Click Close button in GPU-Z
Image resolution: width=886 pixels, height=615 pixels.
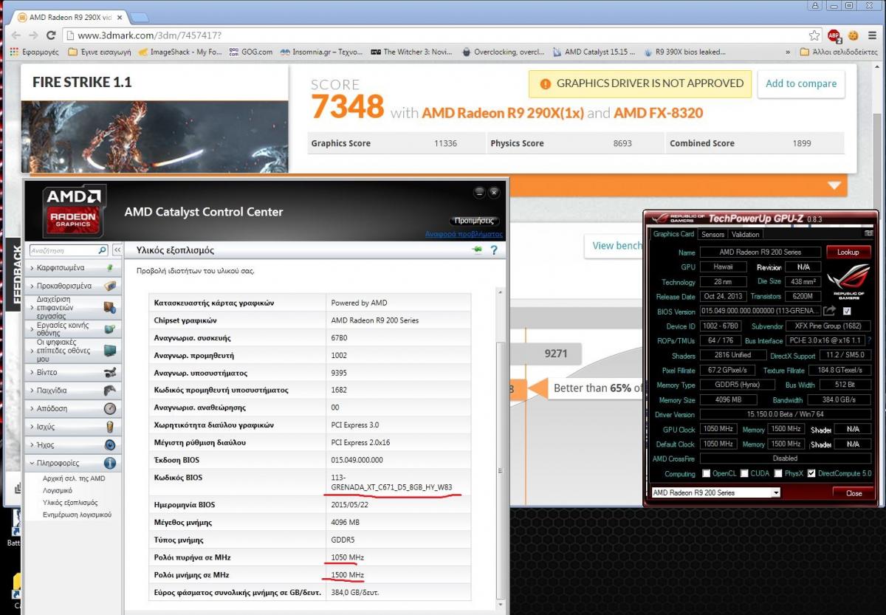854,492
